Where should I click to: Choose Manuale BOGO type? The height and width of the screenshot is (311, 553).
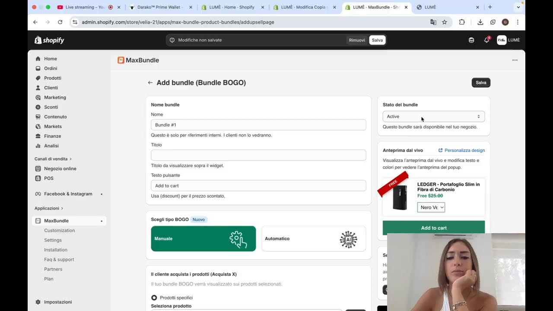[x=203, y=238]
